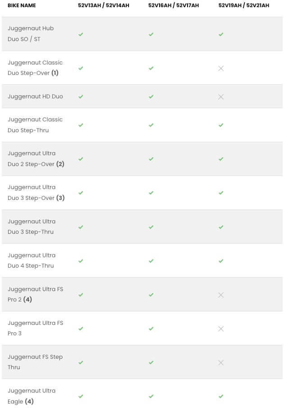
Task: Click the green check for Juggernaut Hub Duo under 52V13AH / 52V14AH
Action: coord(81,34)
